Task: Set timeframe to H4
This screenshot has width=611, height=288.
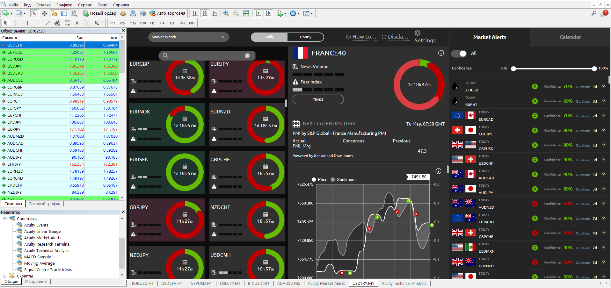Action: tap(162, 23)
